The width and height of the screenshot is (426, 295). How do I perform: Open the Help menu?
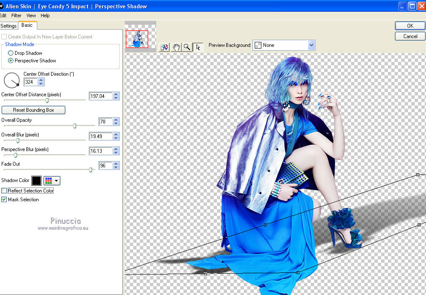(45, 15)
